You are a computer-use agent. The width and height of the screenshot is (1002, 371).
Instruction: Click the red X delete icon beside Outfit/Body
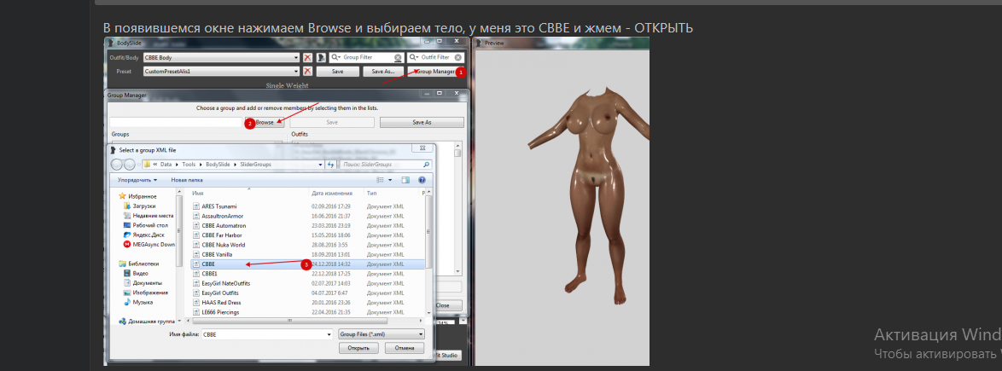click(x=307, y=57)
